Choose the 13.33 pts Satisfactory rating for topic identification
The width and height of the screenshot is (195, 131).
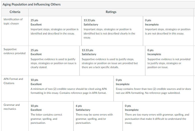click(x=112, y=31)
